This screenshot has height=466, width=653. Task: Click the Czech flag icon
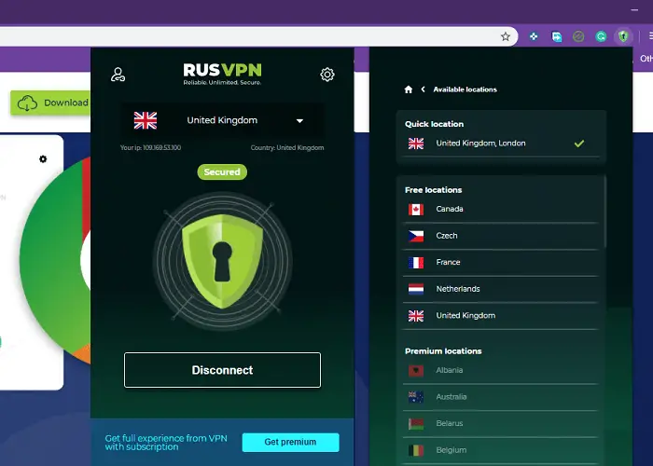click(x=416, y=236)
